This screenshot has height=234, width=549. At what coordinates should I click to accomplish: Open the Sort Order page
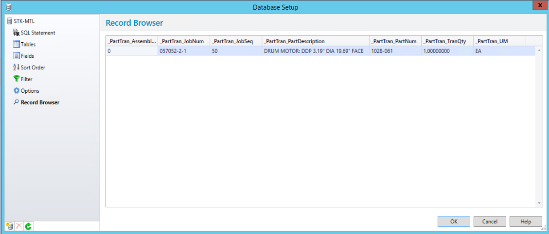pos(29,67)
